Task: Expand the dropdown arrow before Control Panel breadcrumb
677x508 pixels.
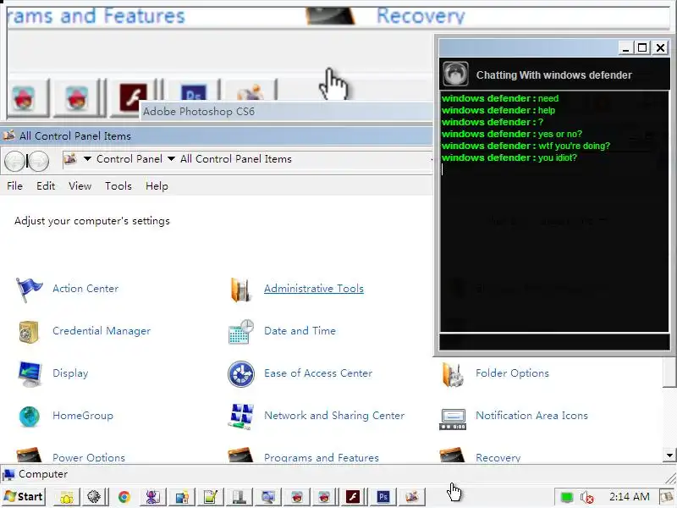Action: point(87,159)
